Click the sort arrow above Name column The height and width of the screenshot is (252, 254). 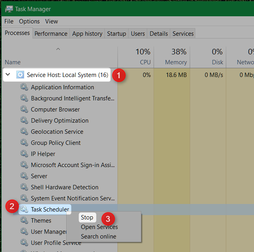click(x=58, y=49)
